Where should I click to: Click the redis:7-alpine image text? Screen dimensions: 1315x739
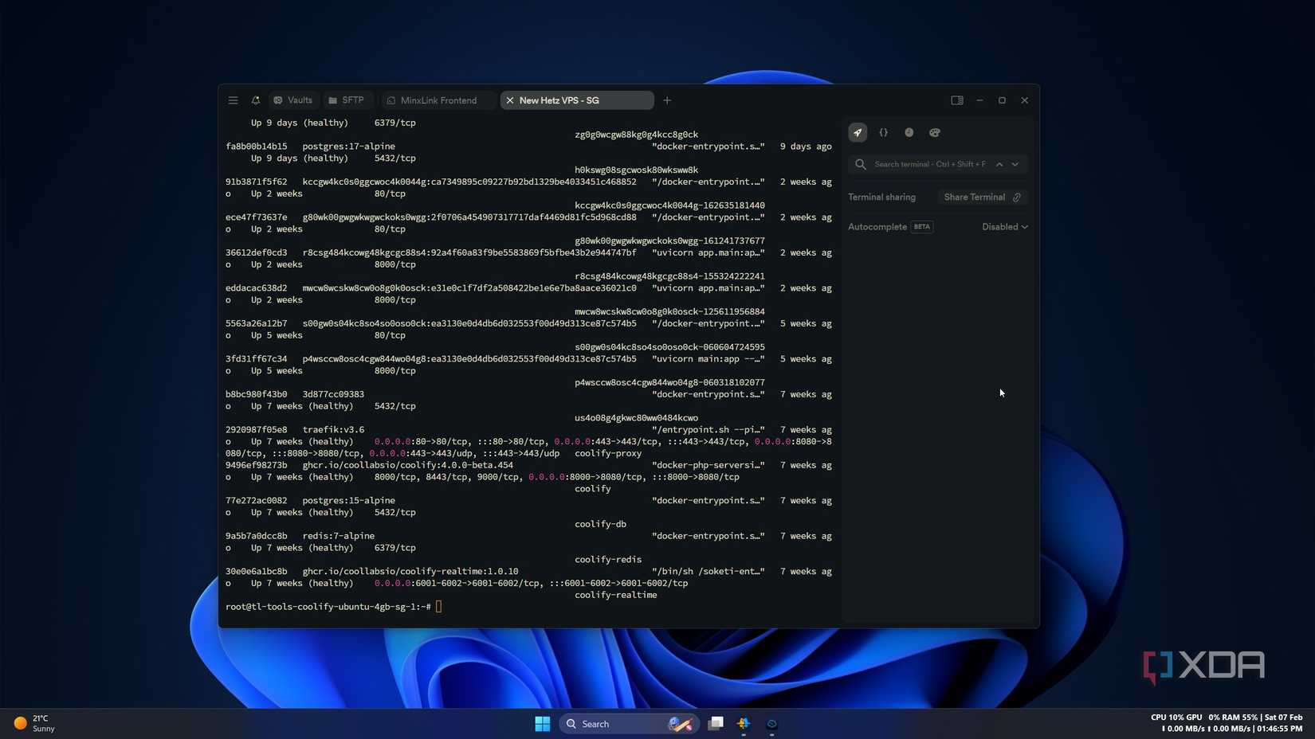pyautogui.click(x=339, y=536)
